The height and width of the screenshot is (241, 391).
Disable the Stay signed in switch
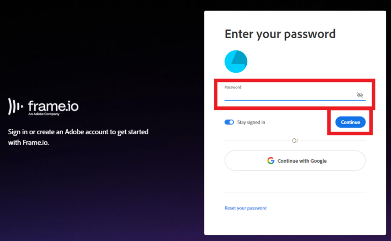click(x=229, y=122)
